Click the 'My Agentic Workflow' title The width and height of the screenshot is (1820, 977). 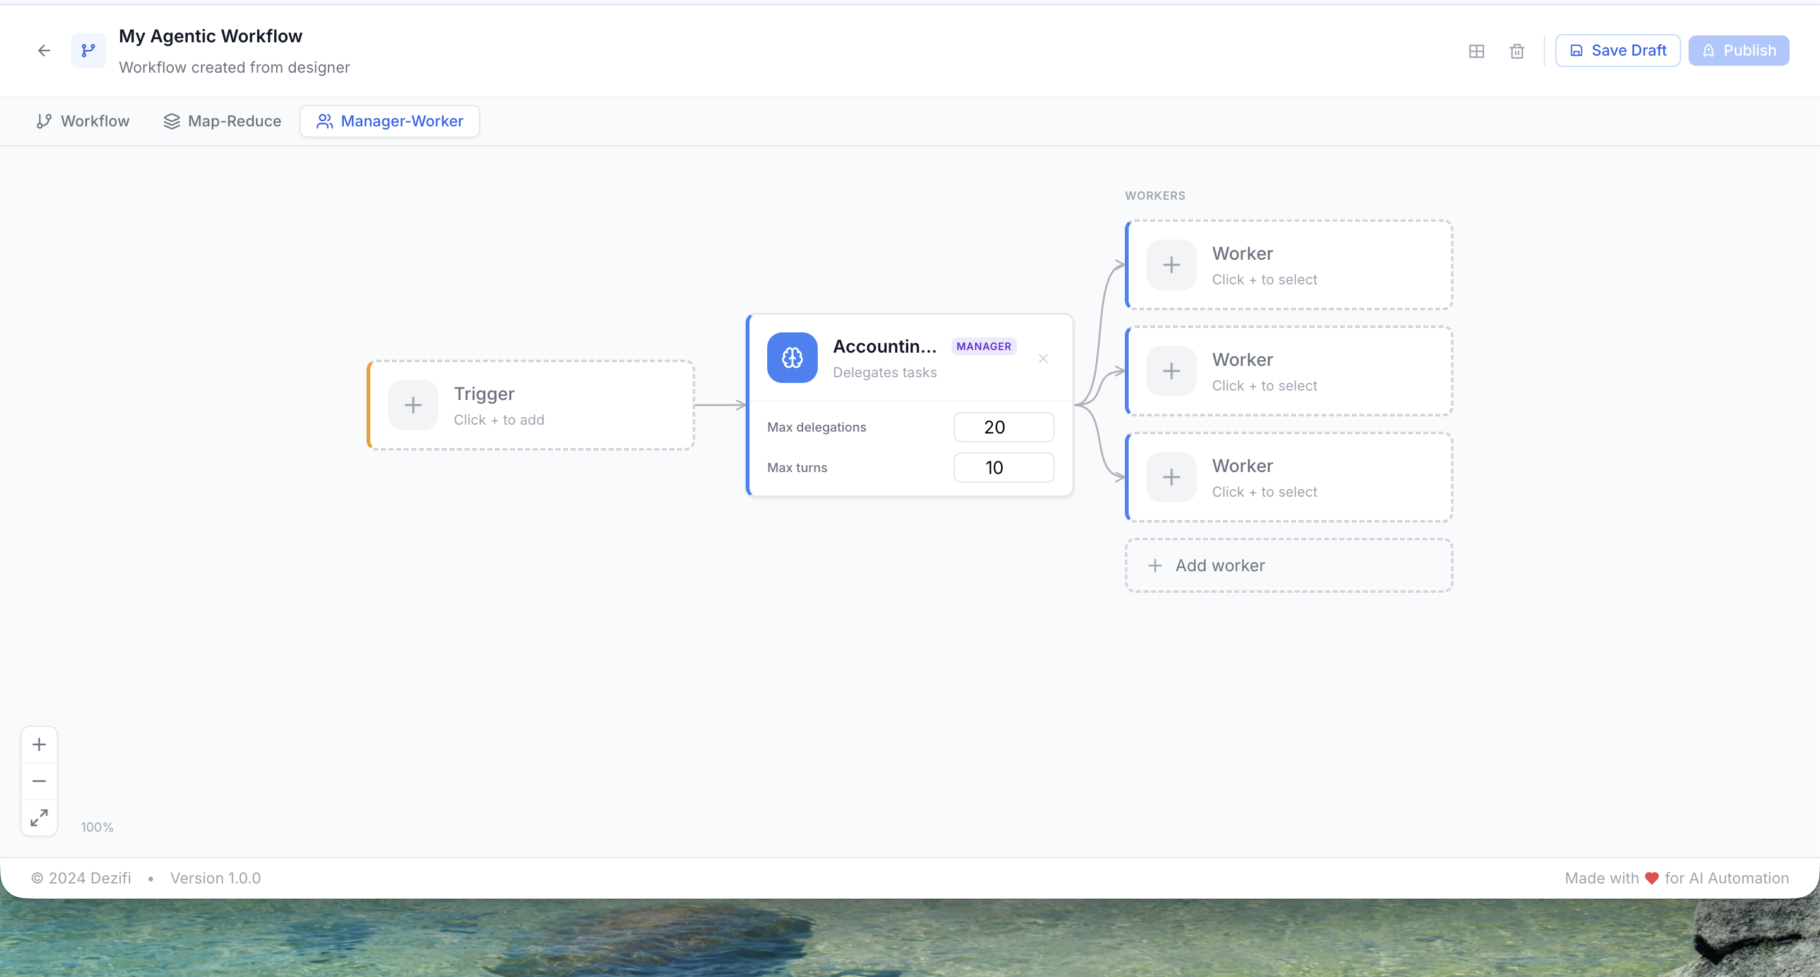210,36
